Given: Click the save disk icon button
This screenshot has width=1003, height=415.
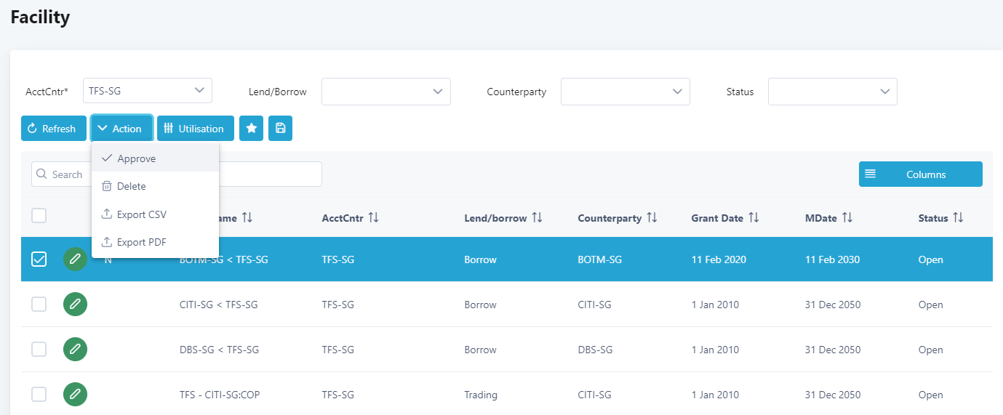Looking at the screenshot, I should click(280, 129).
